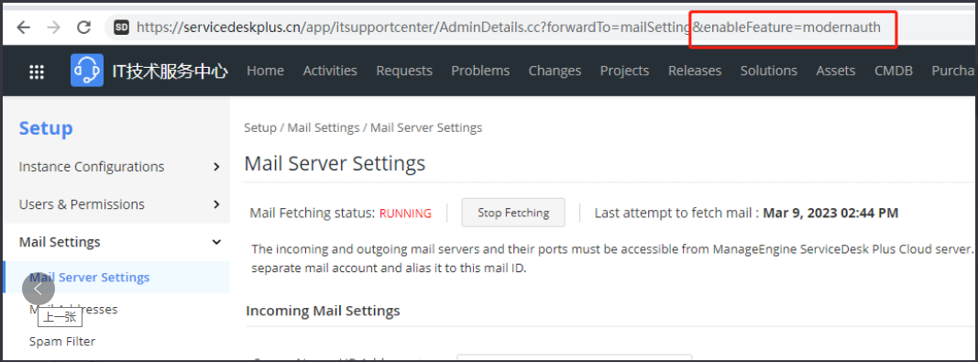Click the Mail Server Settings page title
The width and height of the screenshot is (978, 362).
335,163
